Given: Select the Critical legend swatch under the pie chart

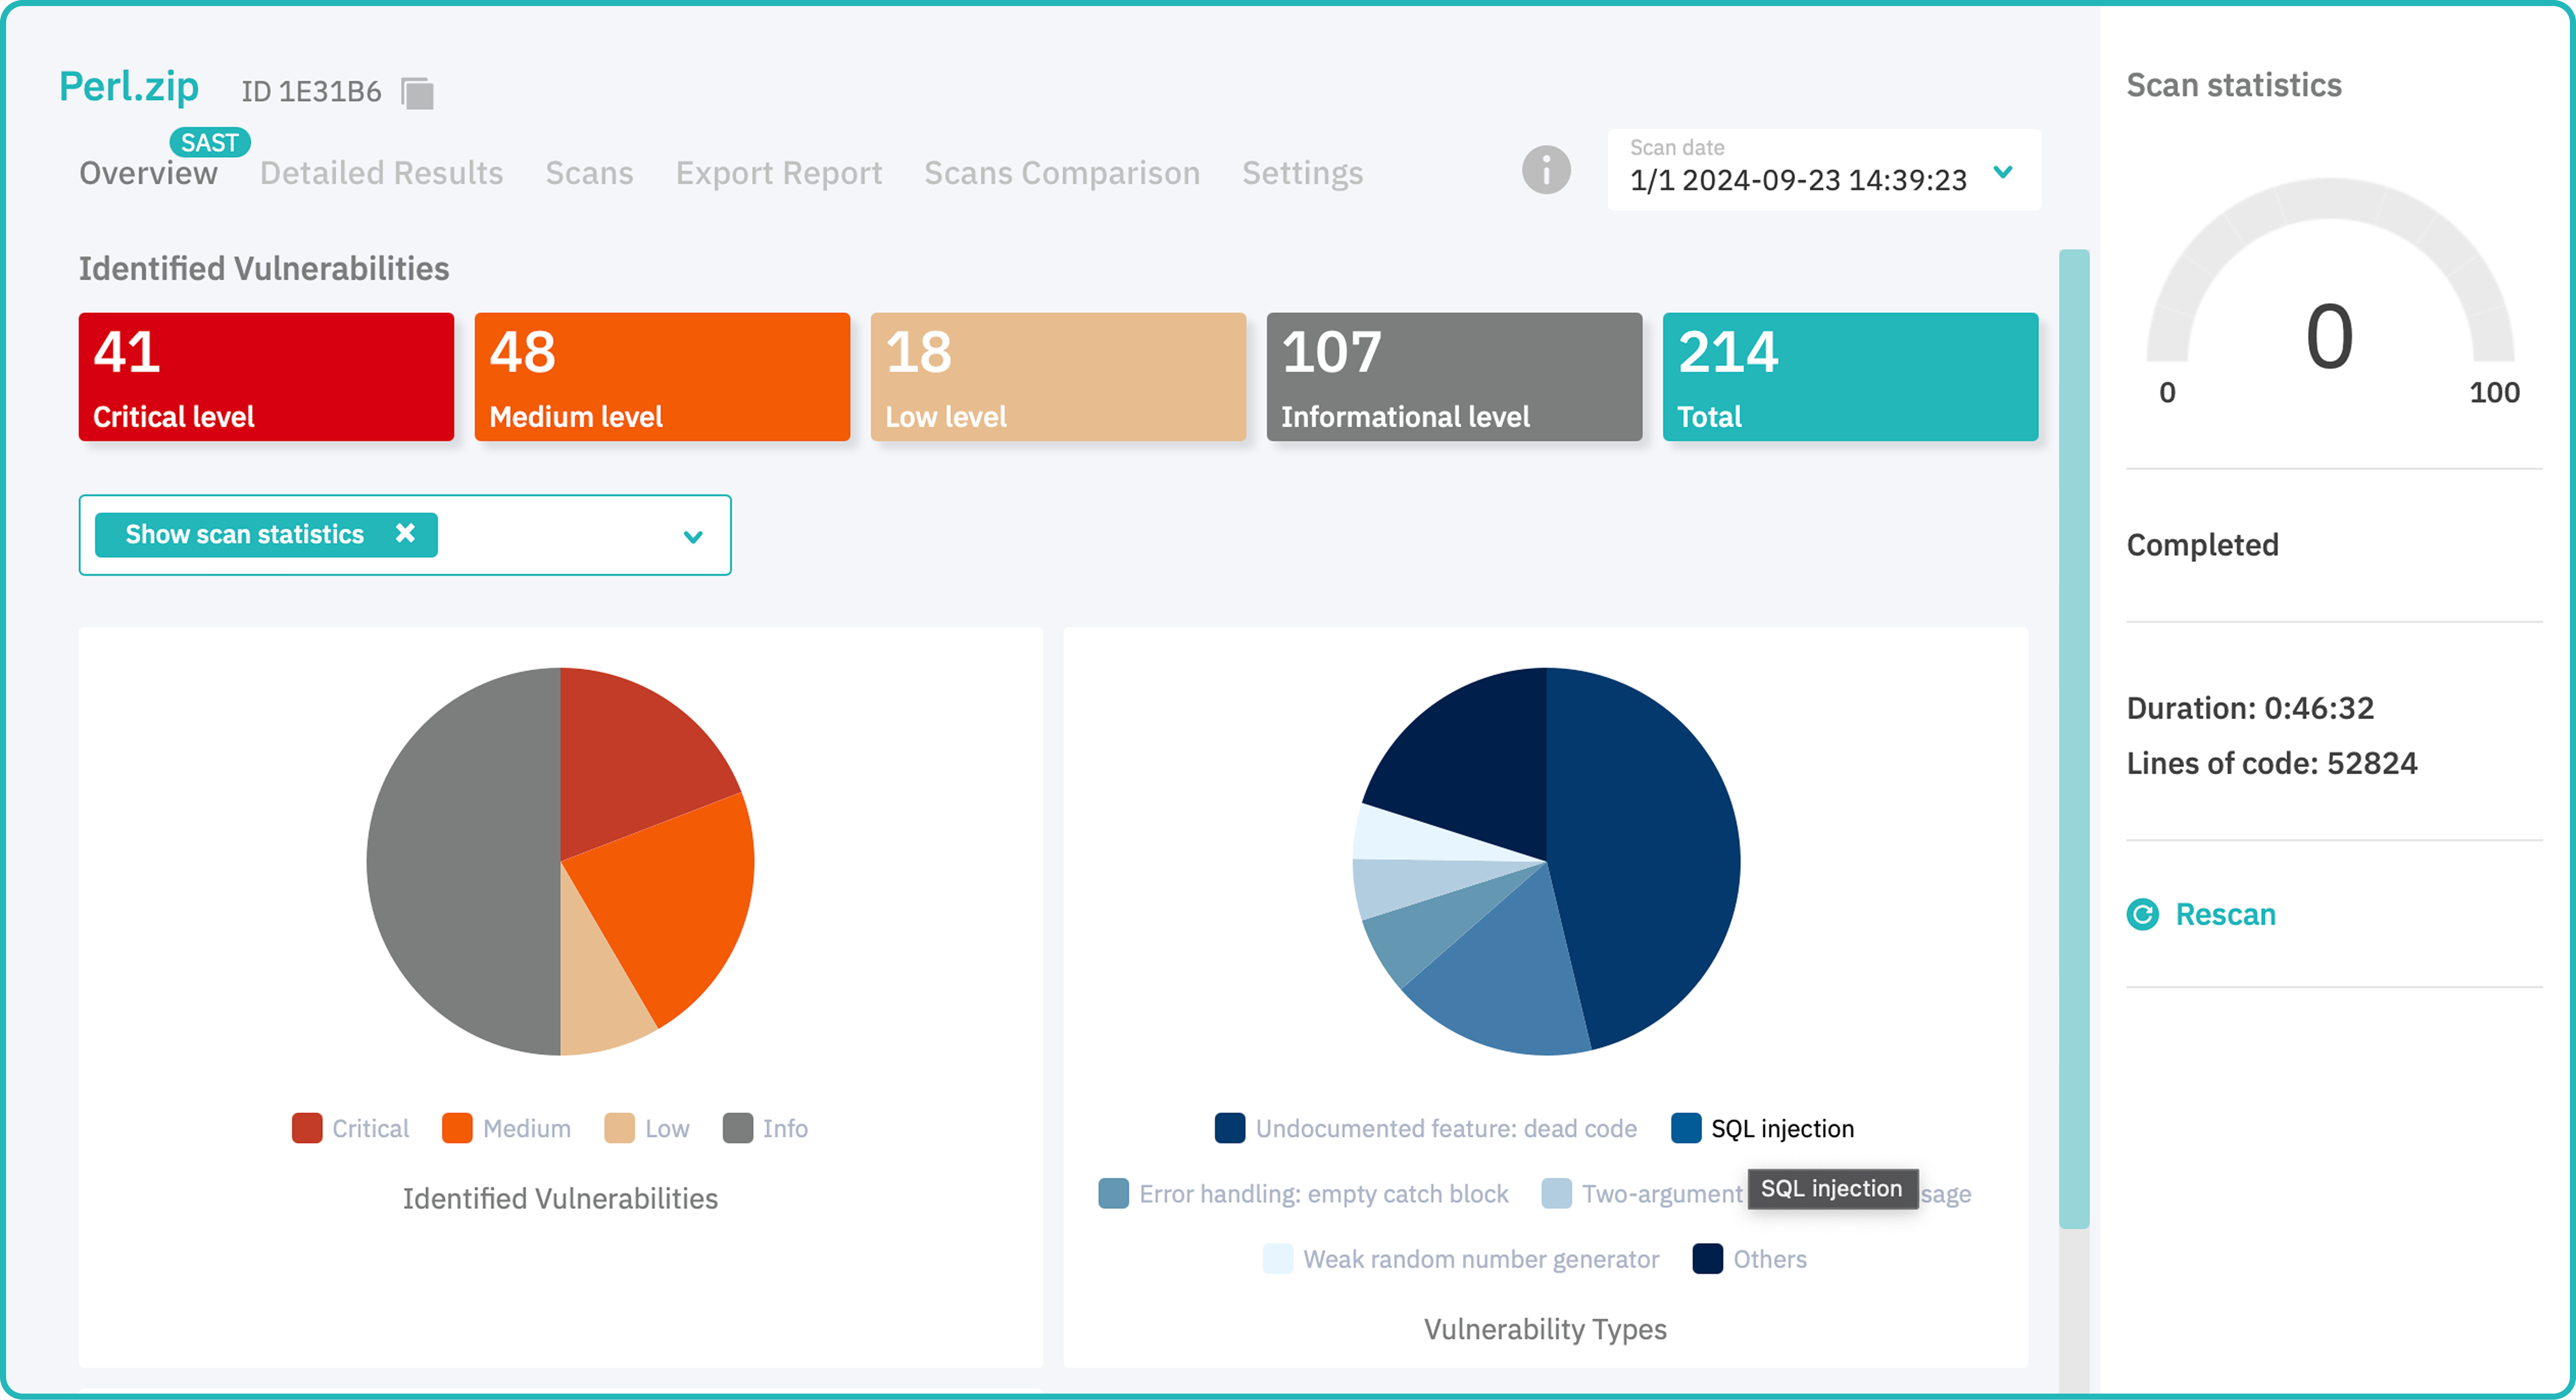Looking at the screenshot, I should (x=307, y=1128).
